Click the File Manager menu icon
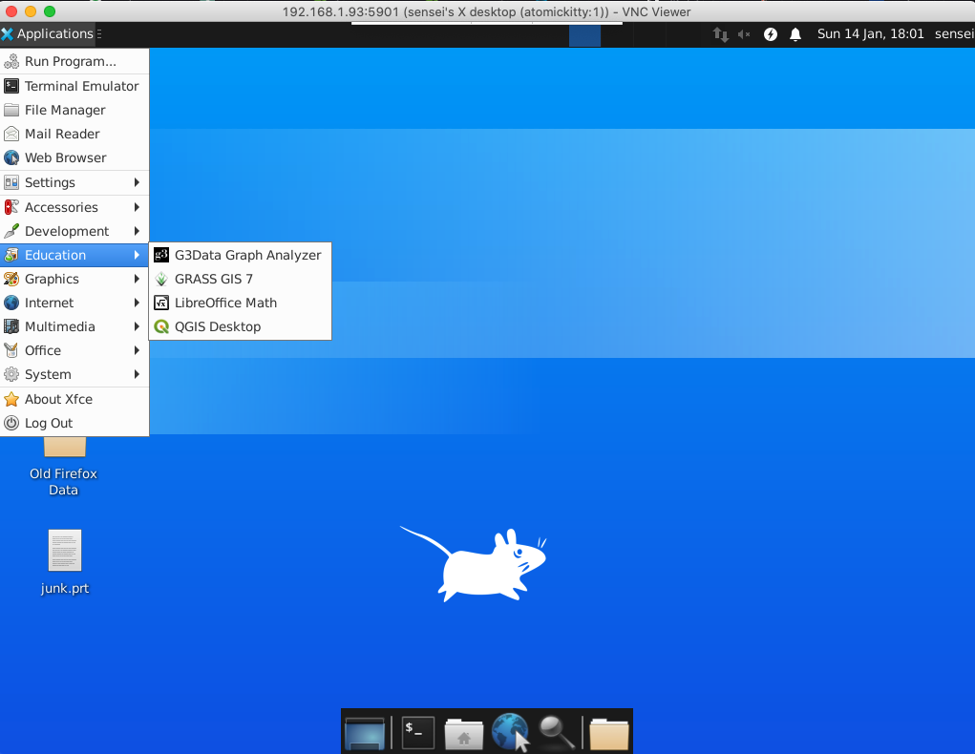This screenshot has height=754, width=975. [x=11, y=110]
